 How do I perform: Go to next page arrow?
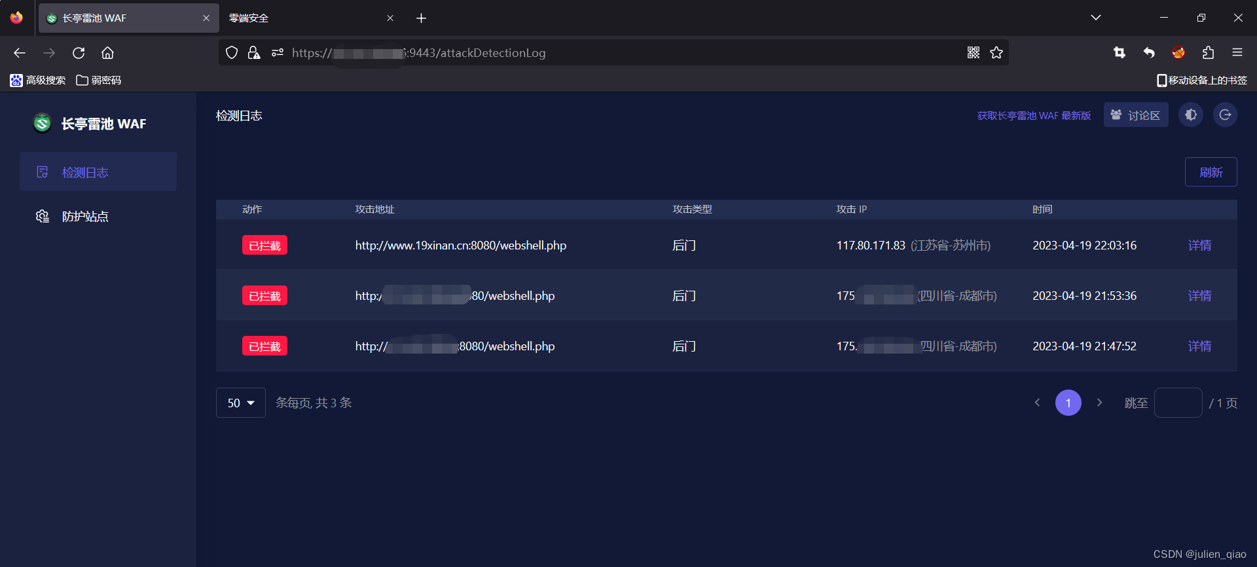(x=1100, y=403)
